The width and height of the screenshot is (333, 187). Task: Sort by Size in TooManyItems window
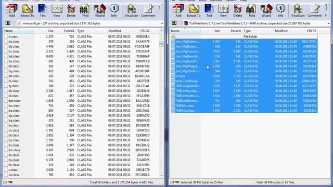pyautogui.click(x=211, y=31)
